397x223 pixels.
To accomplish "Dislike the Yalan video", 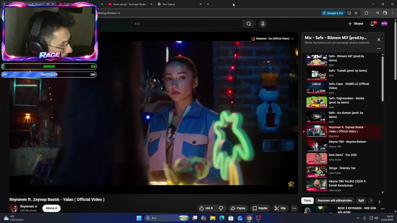I will [221, 208].
